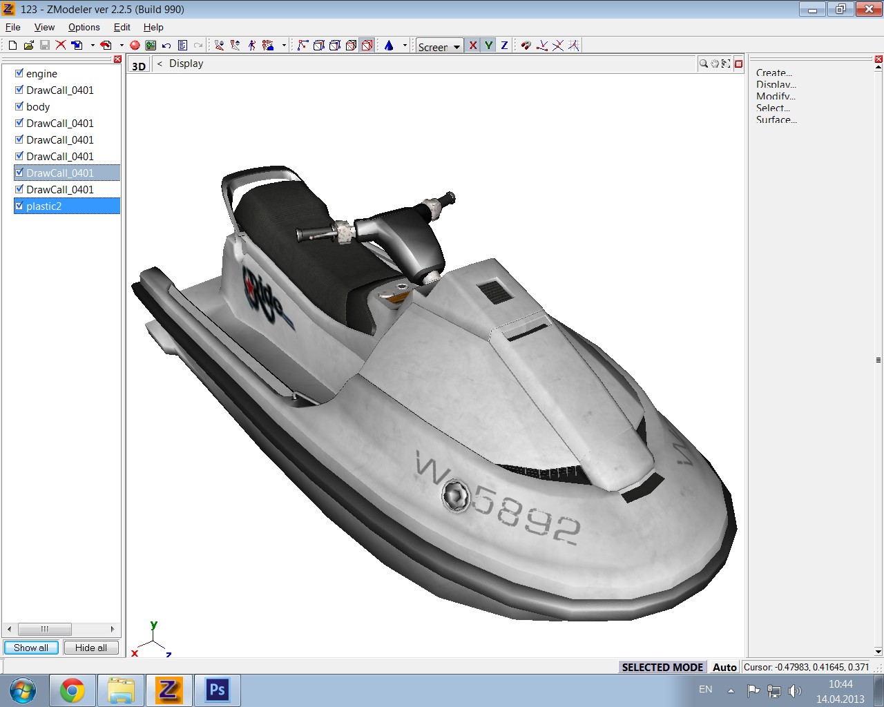Open the Materials editor red sphere icon
Screen dimensions: 884x707
[x=135, y=46]
